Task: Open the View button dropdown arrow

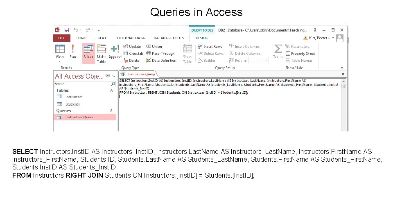Action: (x=60, y=62)
